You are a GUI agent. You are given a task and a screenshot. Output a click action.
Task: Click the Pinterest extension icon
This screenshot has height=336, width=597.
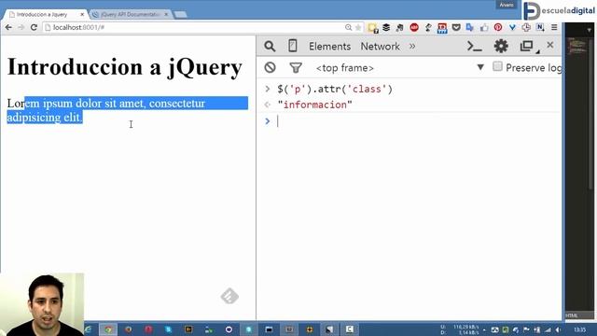tap(498, 27)
